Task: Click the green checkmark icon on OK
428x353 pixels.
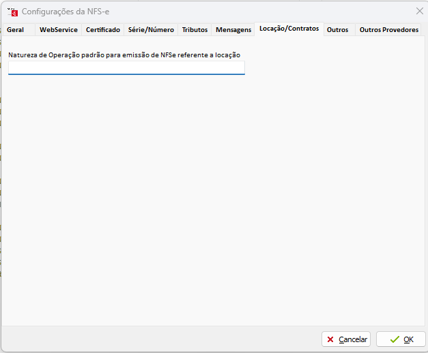Action: click(x=394, y=339)
